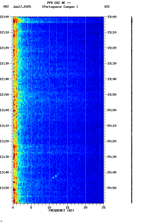Click the '12:50' PDT time label
Viewport: 143px width, 224px height.
tap(4, 95)
